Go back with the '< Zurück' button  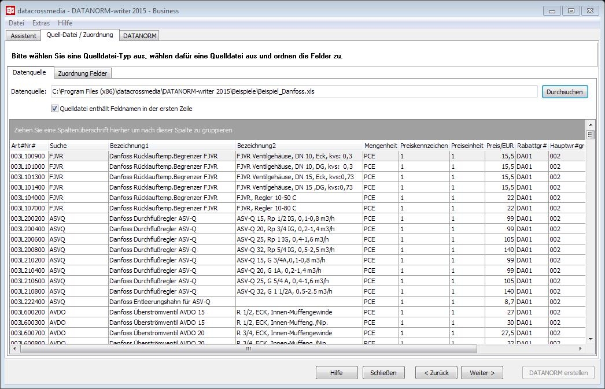(x=436, y=373)
